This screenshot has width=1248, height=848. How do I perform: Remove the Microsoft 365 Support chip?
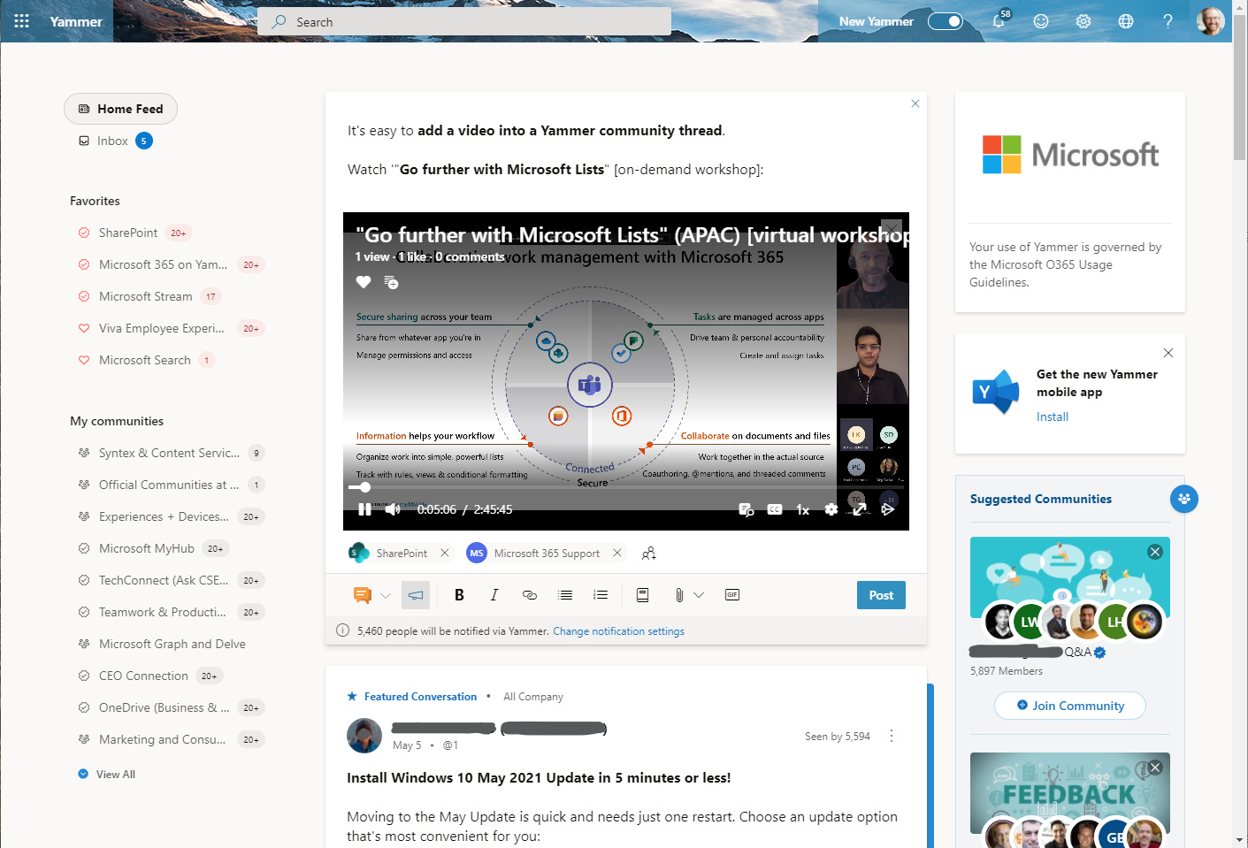[x=617, y=553]
